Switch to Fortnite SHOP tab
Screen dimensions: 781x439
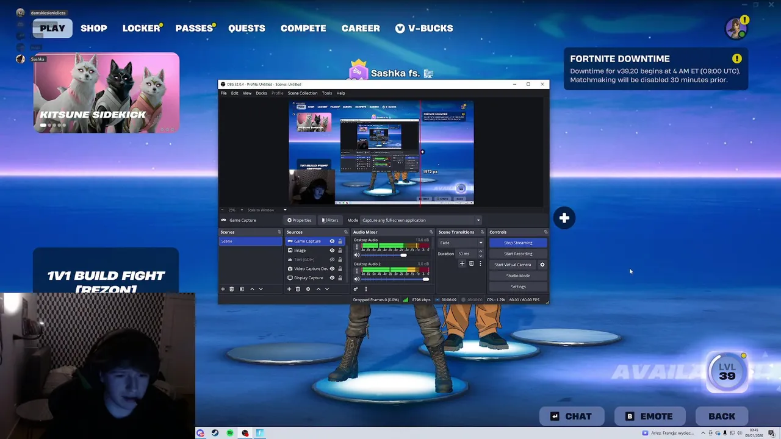[x=94, y=28]
